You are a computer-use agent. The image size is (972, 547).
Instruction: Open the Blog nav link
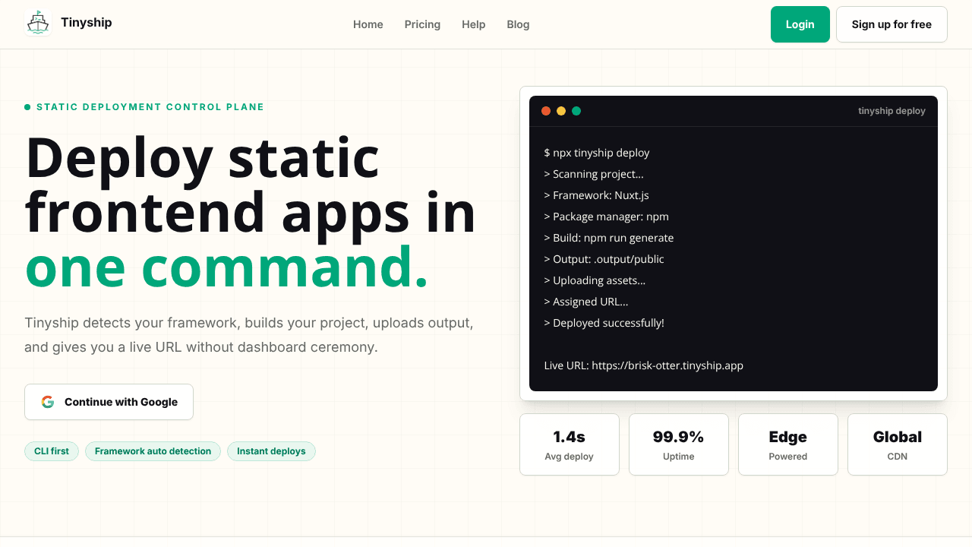(518, 24)
